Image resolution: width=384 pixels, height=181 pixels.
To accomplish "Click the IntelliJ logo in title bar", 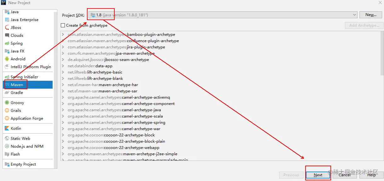I will click(x=3, y=3).
